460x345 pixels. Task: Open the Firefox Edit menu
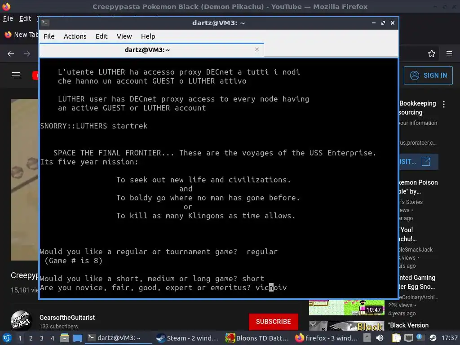[x=25, y=18]
